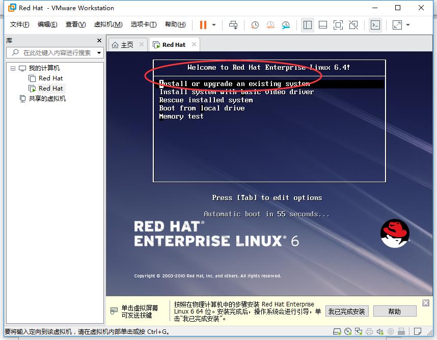Screen dimensions: 437x340
Task: Select 'Boot from local drive' option
Action: (202, 108)
